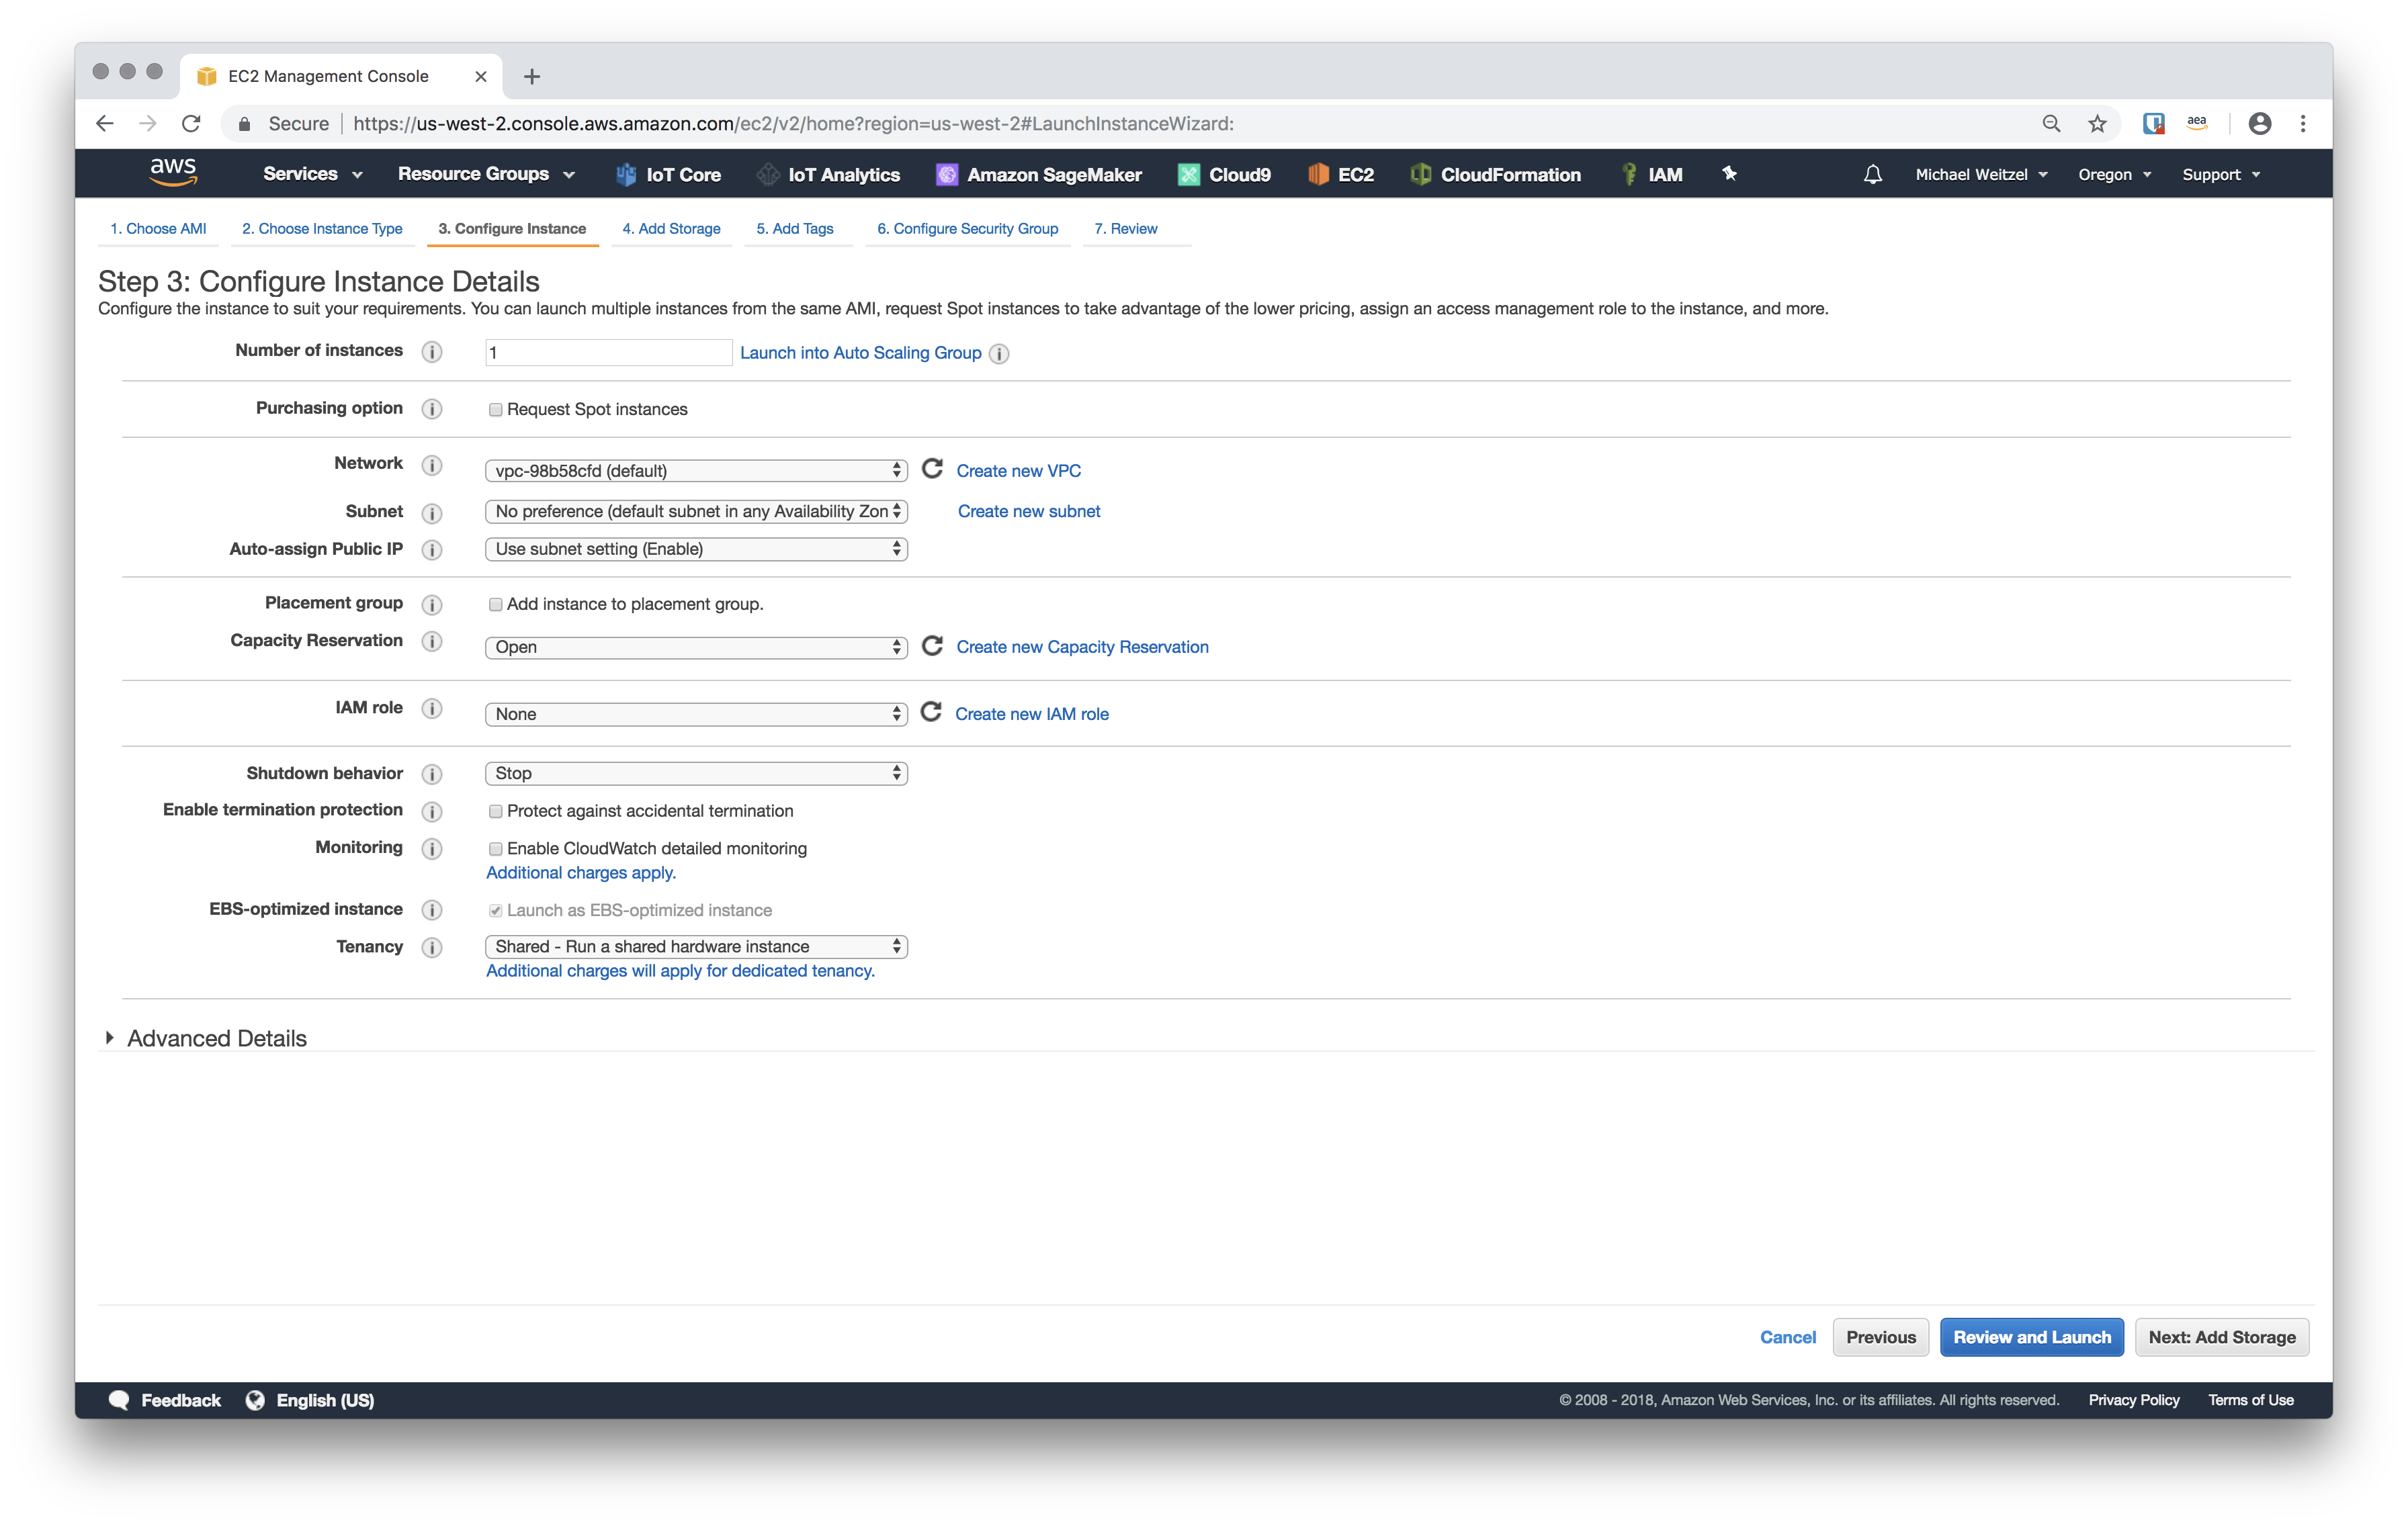2408x1526 pixels.
Task: Cancel the launch wizard
Action: (1787, 1337)
